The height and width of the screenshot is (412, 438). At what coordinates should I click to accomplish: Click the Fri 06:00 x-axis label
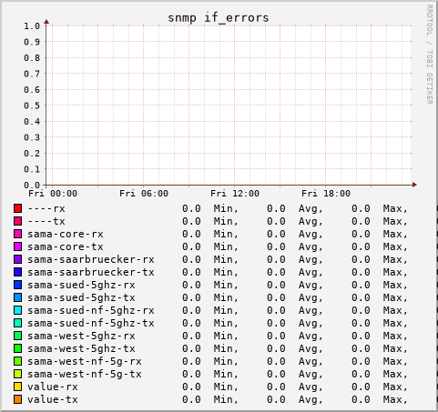144,194
